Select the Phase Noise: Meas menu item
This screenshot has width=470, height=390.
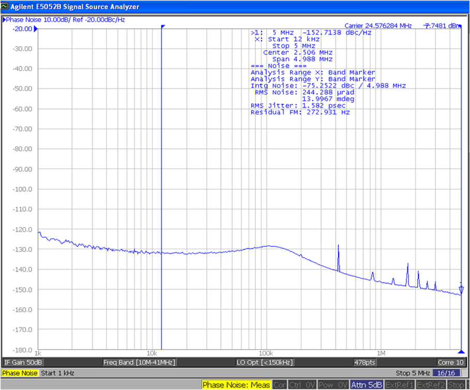(236, 385)
